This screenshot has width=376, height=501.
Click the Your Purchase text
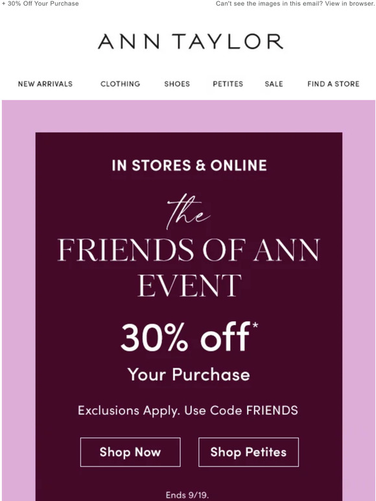coord(189,374)
